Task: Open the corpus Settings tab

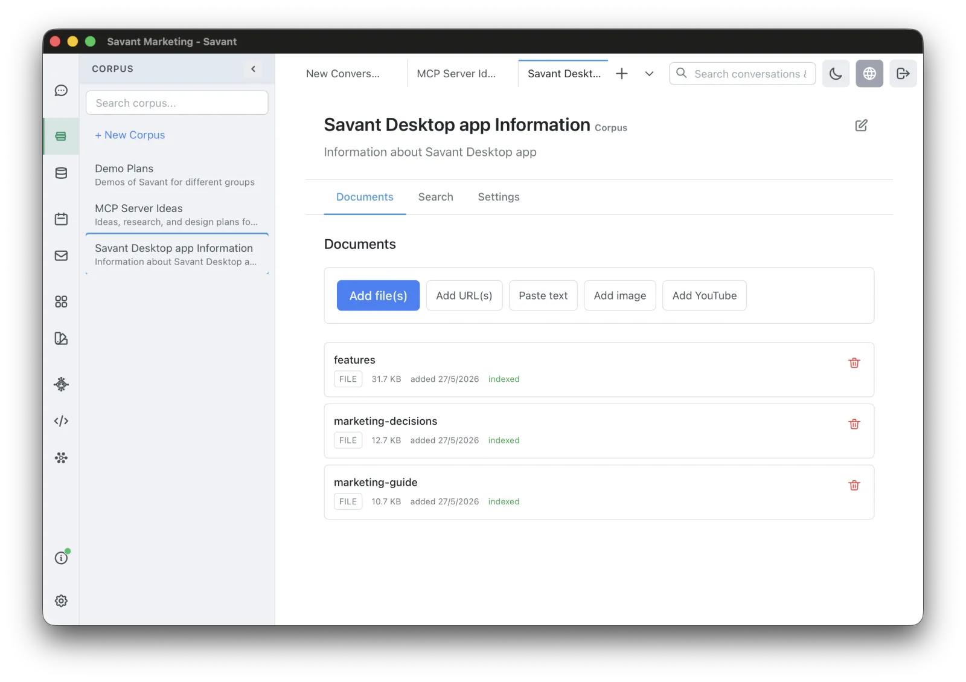Action: click(x=499, y=197)
